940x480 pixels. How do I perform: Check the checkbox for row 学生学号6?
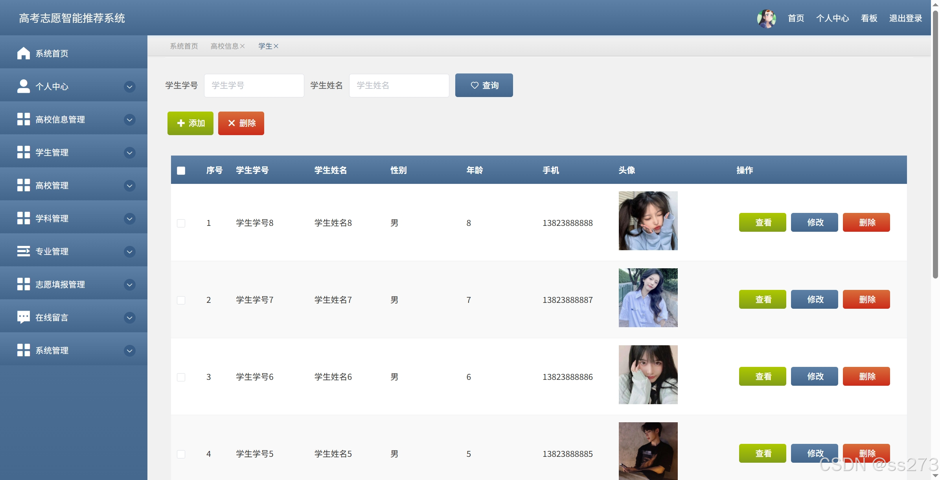coord(181,377)
